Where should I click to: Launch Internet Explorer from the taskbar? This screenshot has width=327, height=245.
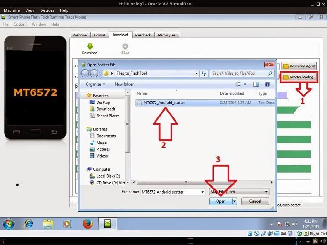click(29, 224)
